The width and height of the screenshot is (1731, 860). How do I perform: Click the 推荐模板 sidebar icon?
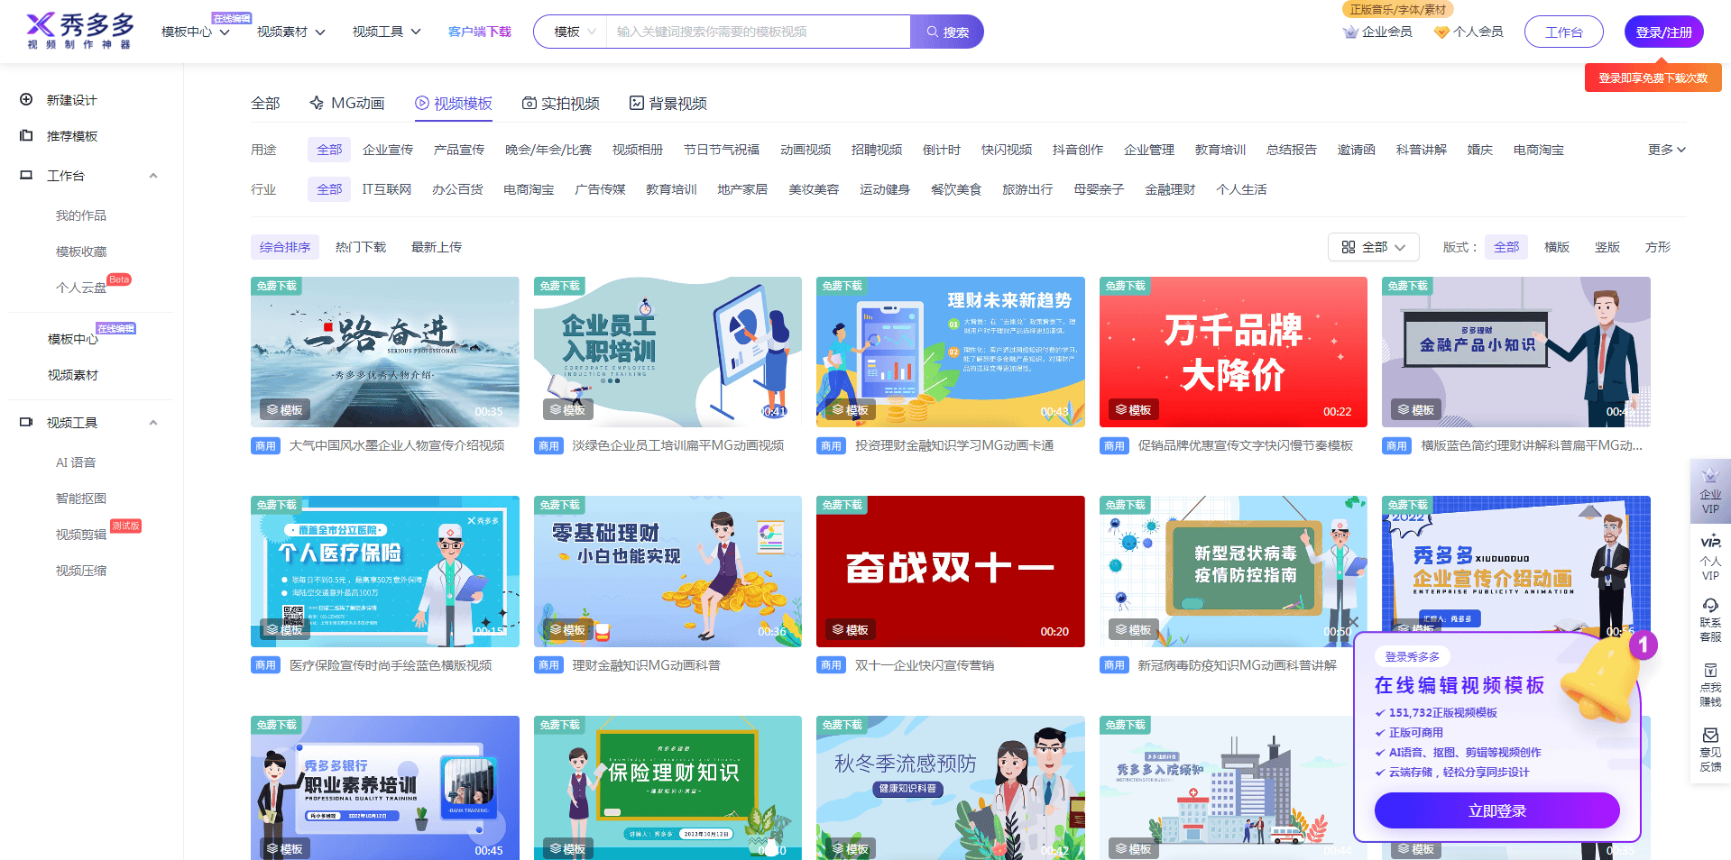[x=26, y=136]
